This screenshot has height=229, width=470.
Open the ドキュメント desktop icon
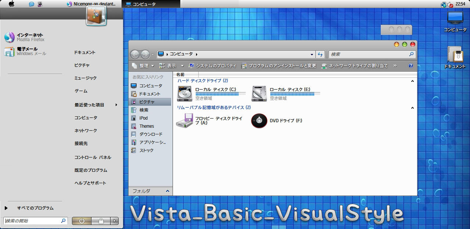click(455, 58)
